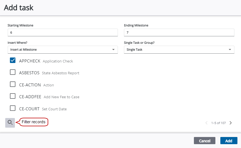Click the previous page arrow
The height and width of the screenshot is (148, 241).
(x=206, y=123)
